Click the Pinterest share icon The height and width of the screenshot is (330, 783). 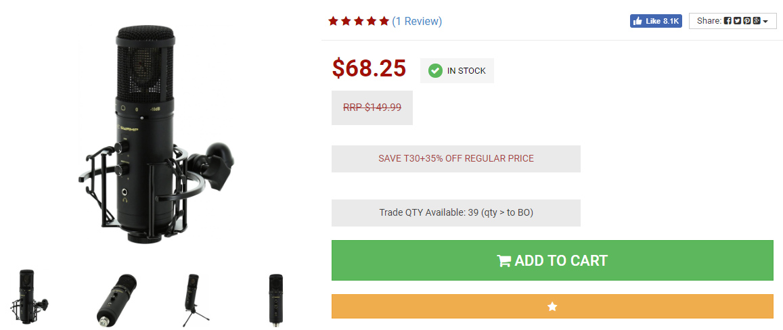click(746, 21)
